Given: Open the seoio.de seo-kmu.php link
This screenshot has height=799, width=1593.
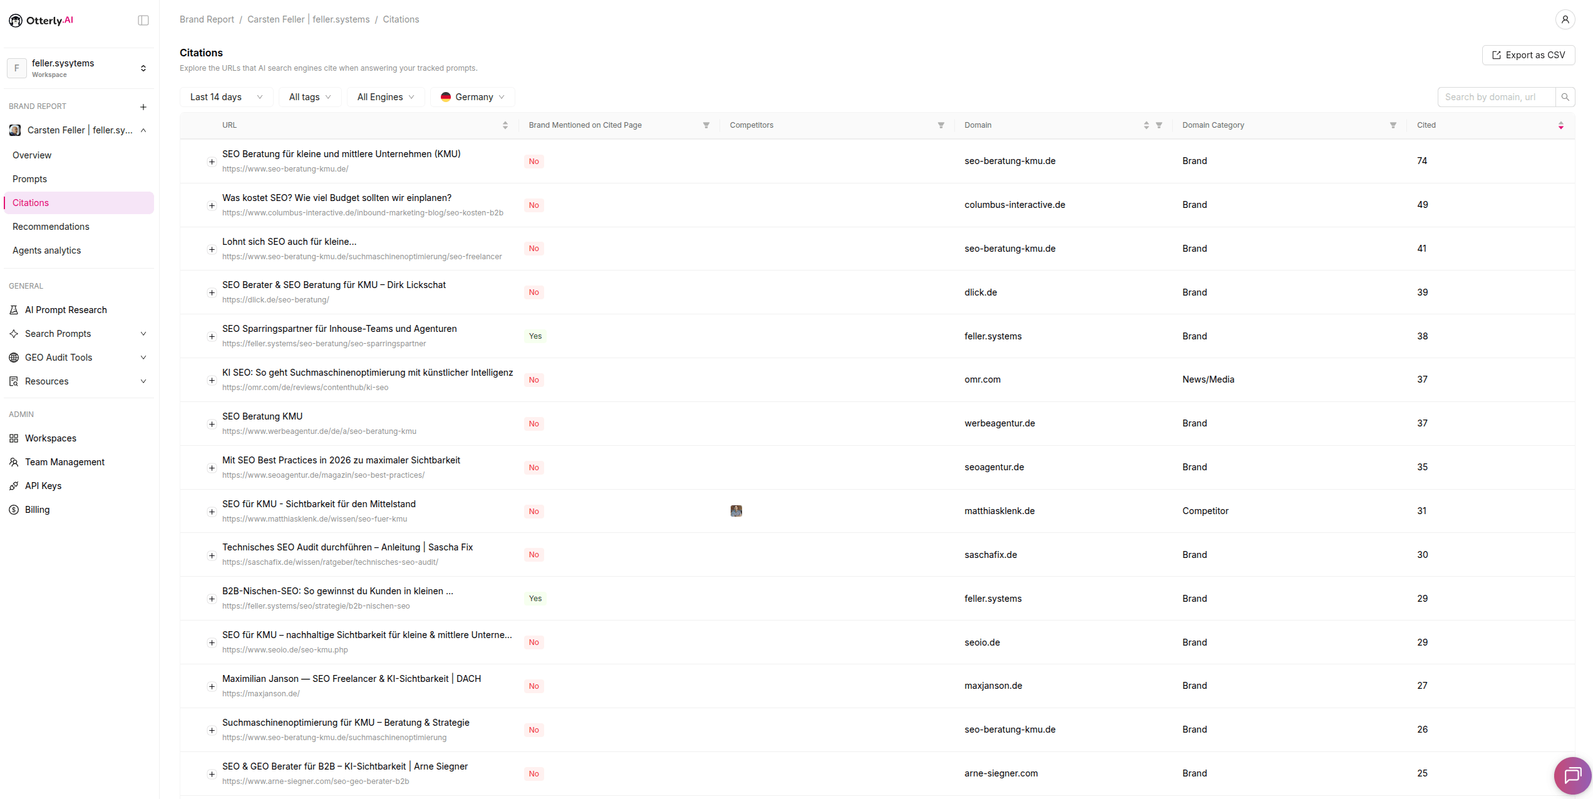Looking at the screenshot, I should pos(285,650).
